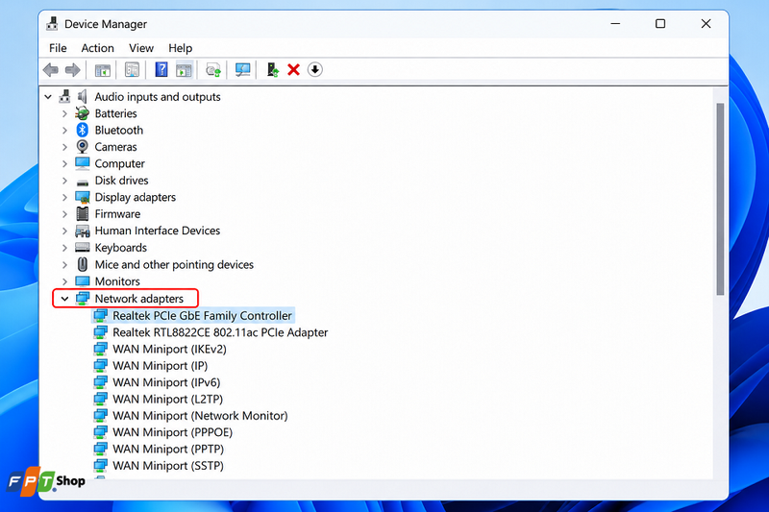Click the blue Help question-mark icon
This screenshot has width=769, height=512.
tap(161, 69)
